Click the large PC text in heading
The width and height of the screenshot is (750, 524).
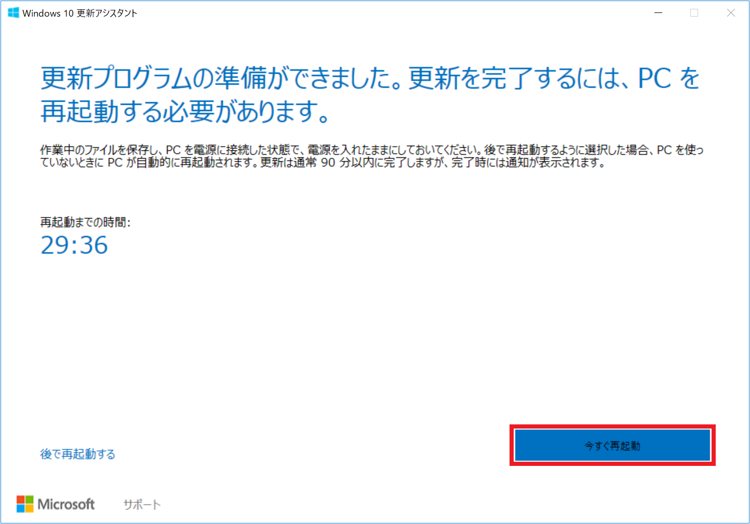(x=654, y=79)
